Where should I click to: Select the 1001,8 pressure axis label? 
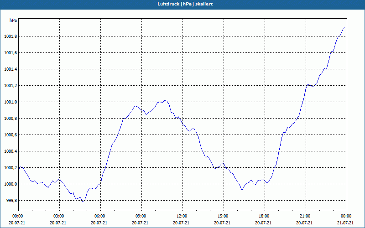[x=10, y=36]
